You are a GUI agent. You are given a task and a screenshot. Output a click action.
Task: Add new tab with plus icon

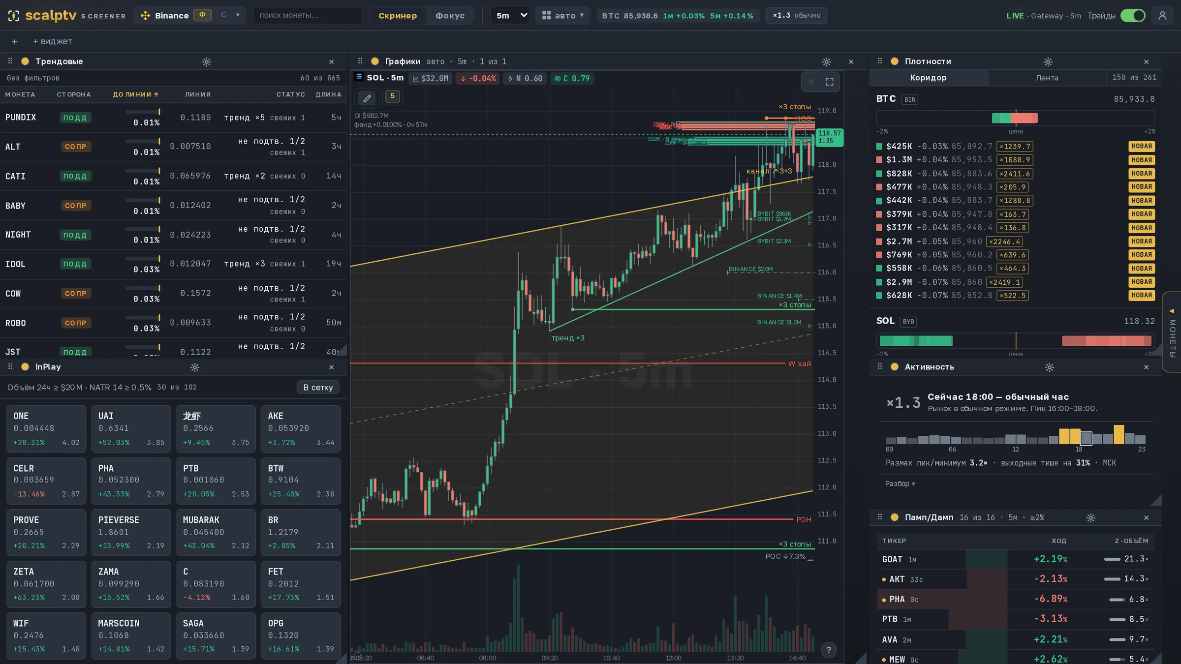[15, 42]
